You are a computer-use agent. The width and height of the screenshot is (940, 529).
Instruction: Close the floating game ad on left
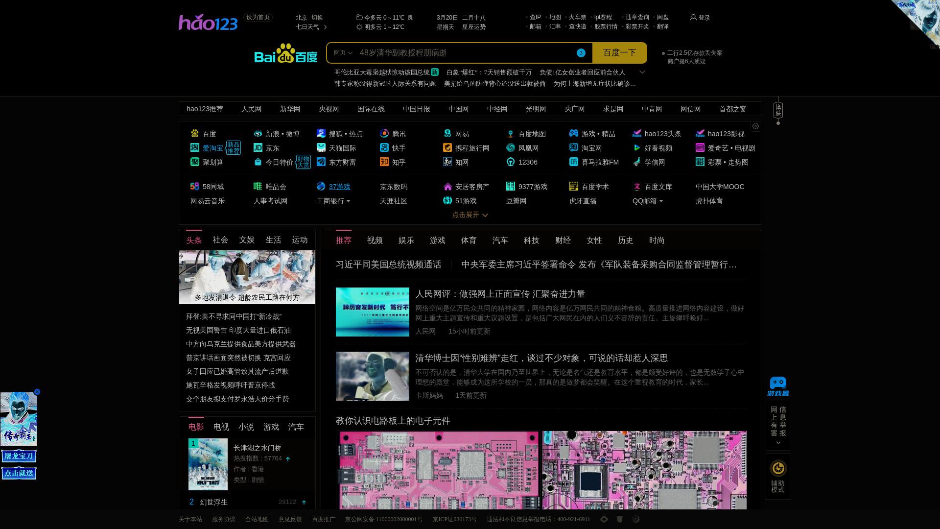click(37, 392)
